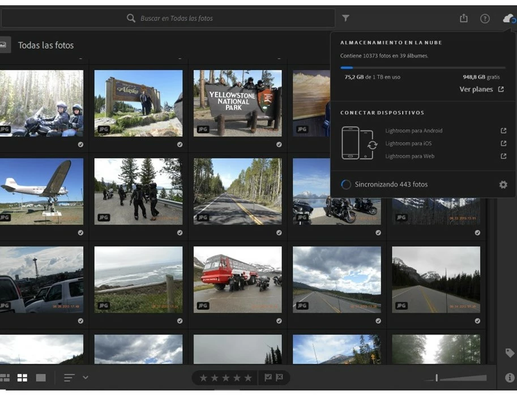Click the 75,2 GB de 1 TB text

coord(372,77)
